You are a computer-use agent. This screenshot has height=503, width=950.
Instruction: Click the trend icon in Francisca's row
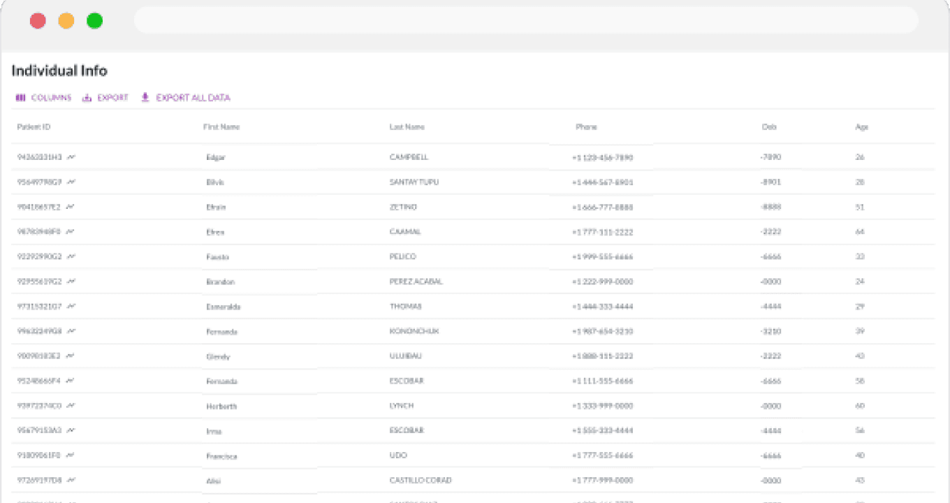[x=71, y=455]
